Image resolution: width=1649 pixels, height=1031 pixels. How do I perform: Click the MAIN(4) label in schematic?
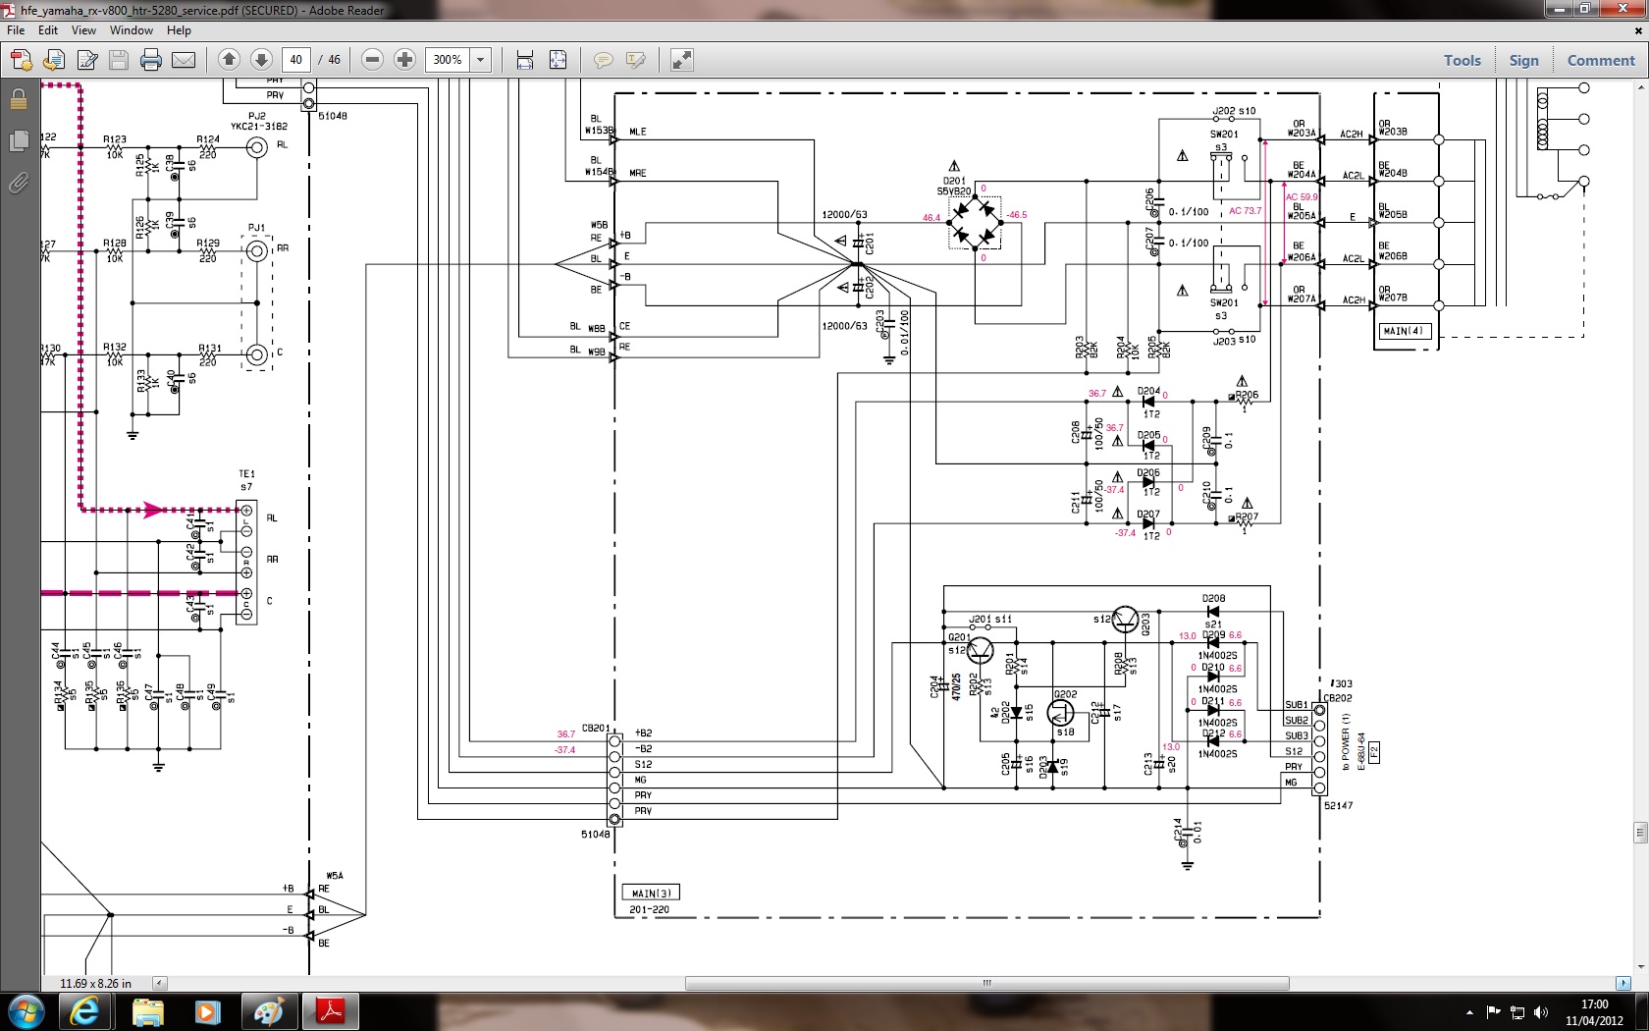(x=1405, y=331)
